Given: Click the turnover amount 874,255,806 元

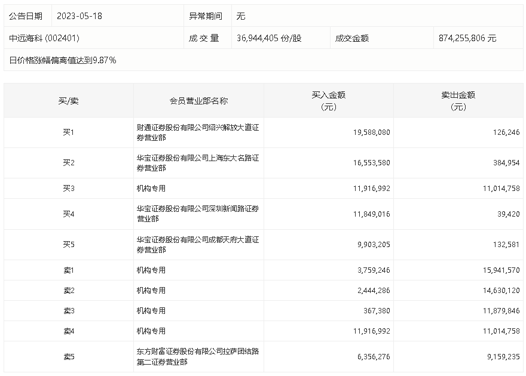Looking at the screenshot, I should coord(467,38).
